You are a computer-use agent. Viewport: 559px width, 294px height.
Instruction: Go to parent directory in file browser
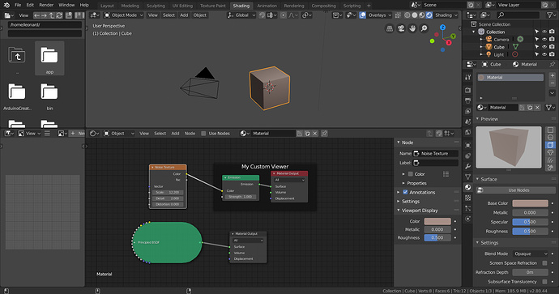(x=52, y=15)
